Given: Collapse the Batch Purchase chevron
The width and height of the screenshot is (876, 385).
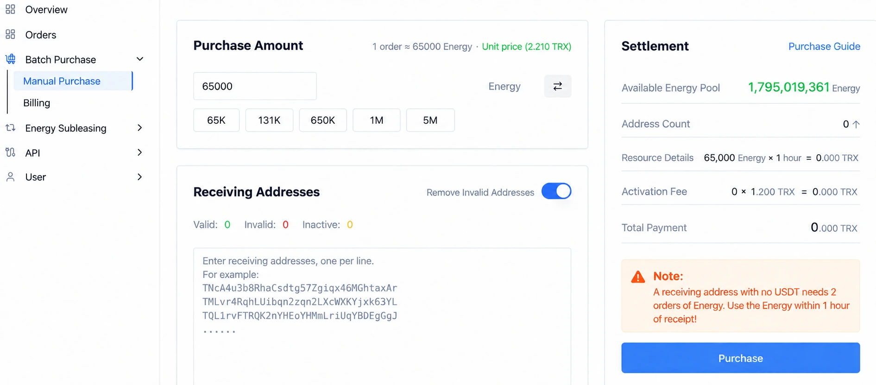Looking at the screenshot, I should (x=140, y=59).
